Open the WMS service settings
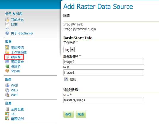The width and height of the screenshot is (159, 124). tap(15, 95)
